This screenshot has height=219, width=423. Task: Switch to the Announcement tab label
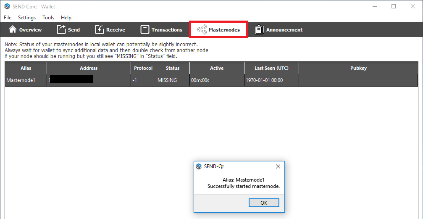point(284,30)
